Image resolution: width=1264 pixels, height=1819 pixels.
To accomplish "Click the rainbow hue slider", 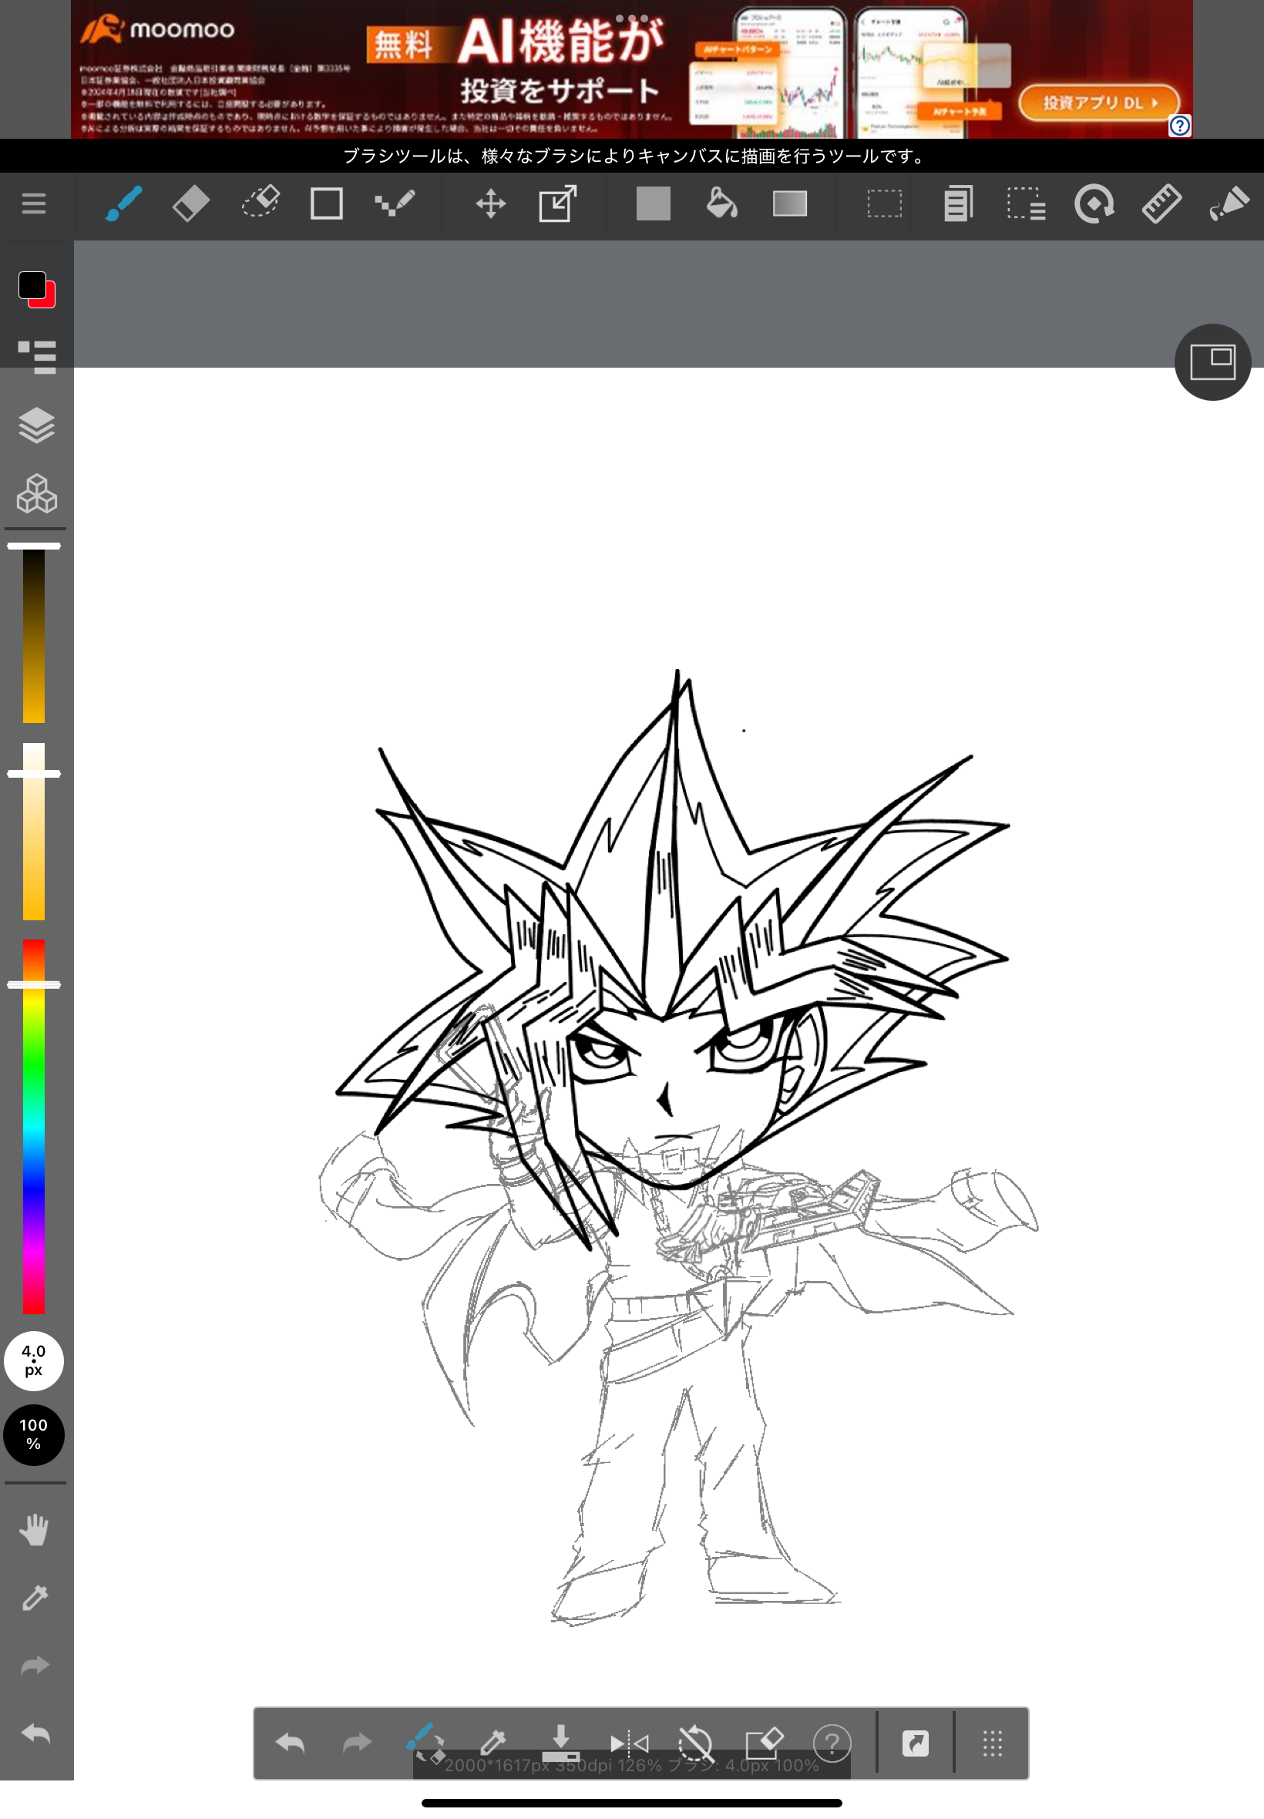I will [x=33, y=1125].
